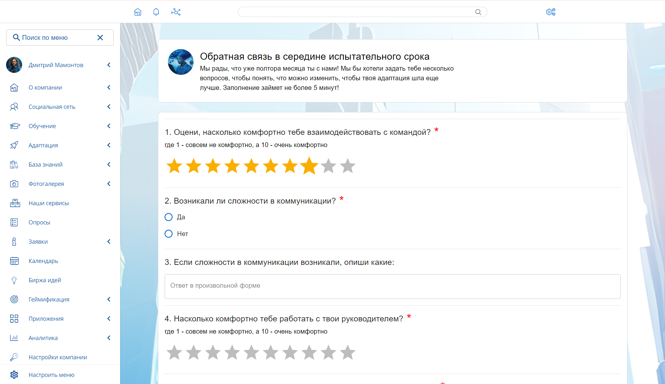Set rating to ten stars in question 1

tap(348, 166)
